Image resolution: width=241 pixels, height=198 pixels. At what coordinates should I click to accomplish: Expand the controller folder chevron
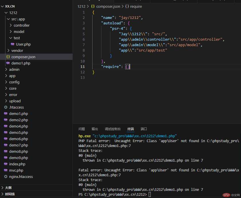[x=11, y=25]
